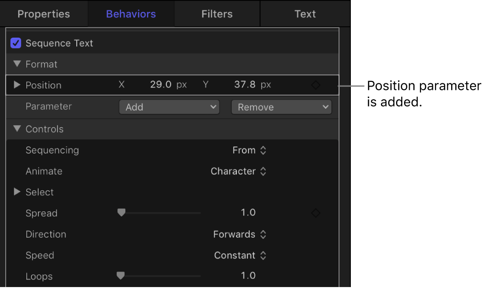Click the Spread keyframe diamond
Viewport: 486px width, 288px height.
tap(316, 213)
